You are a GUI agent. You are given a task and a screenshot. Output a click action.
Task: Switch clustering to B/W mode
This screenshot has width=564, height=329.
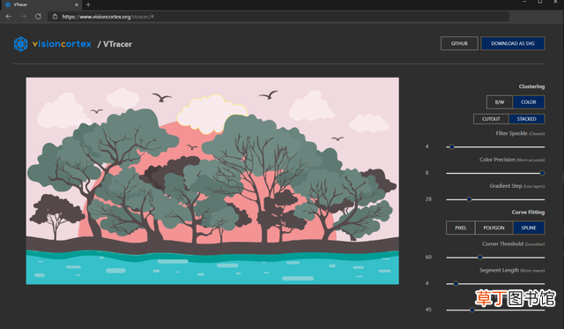pyautogui.click(x=500, y=102)
